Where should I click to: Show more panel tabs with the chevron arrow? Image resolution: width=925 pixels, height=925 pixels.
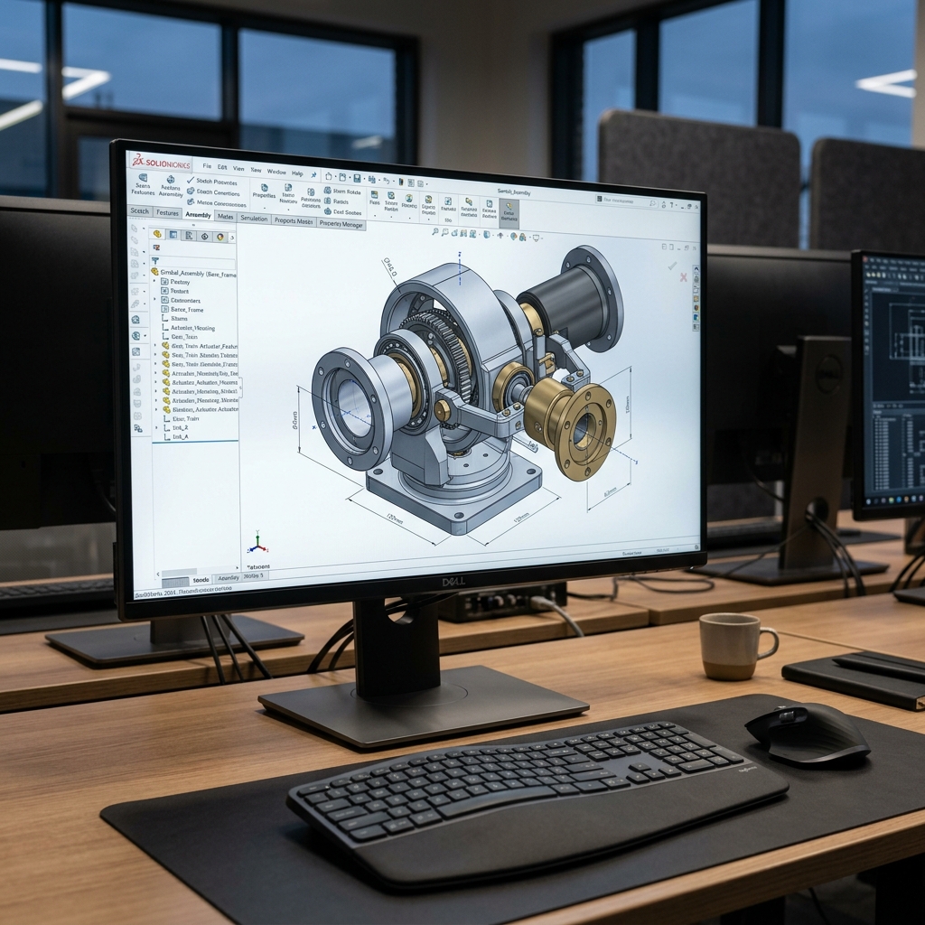(x=232, y=238)
